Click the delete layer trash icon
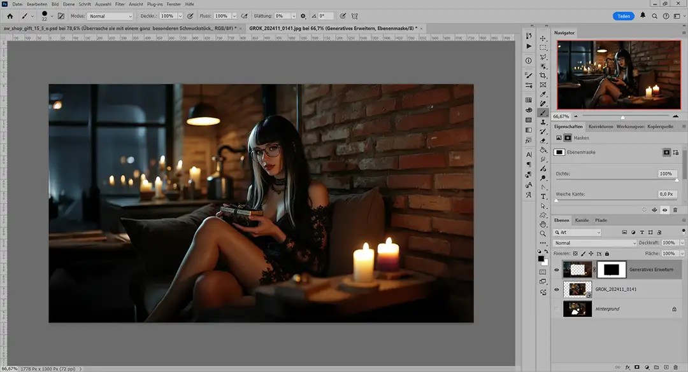The width and height of the screenshot is (688, 372). (x=675, y=367)
